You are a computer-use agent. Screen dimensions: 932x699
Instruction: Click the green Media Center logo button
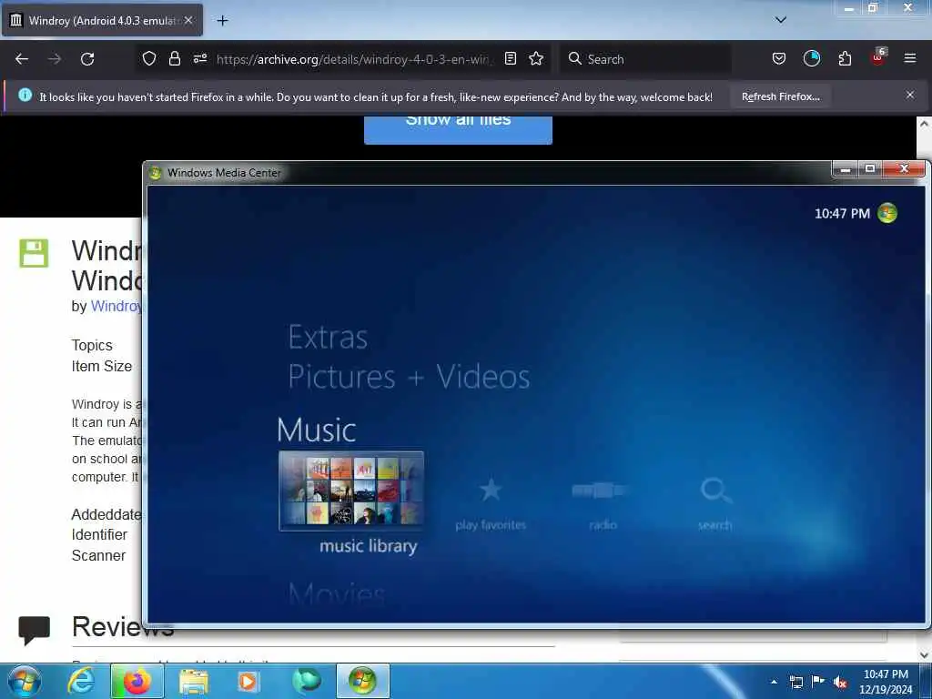pos(886,213)
